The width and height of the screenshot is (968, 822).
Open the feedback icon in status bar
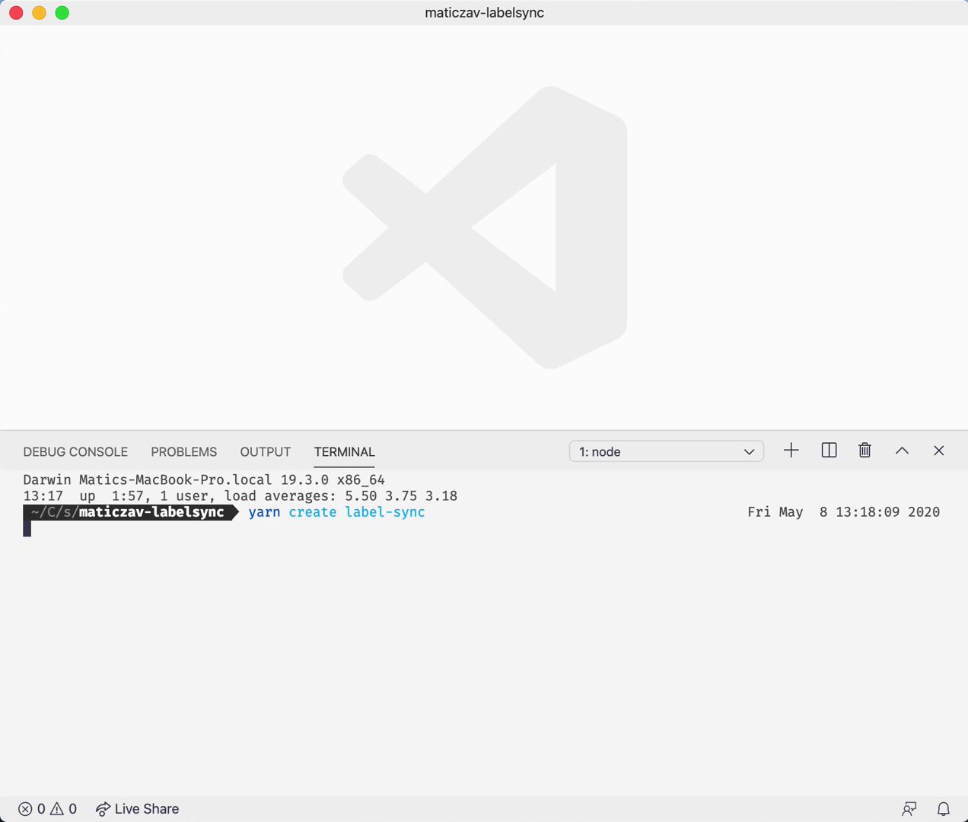point(909,809)
